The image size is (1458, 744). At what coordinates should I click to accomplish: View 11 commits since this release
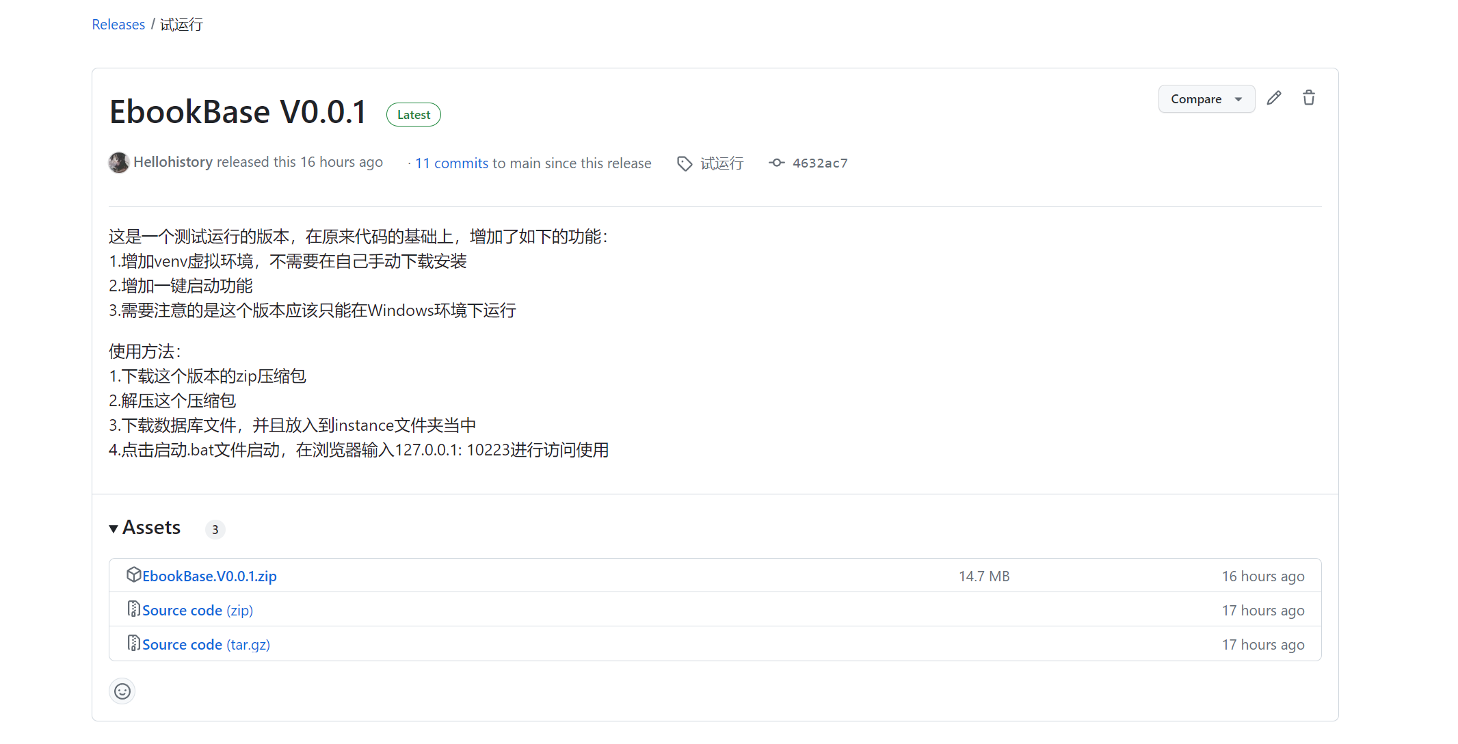(452, 163)
